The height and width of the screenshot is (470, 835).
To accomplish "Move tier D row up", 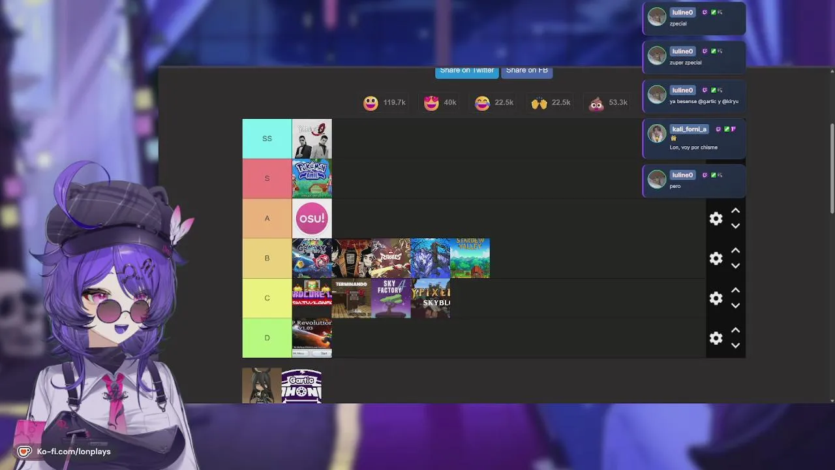I will coord(735,330).
